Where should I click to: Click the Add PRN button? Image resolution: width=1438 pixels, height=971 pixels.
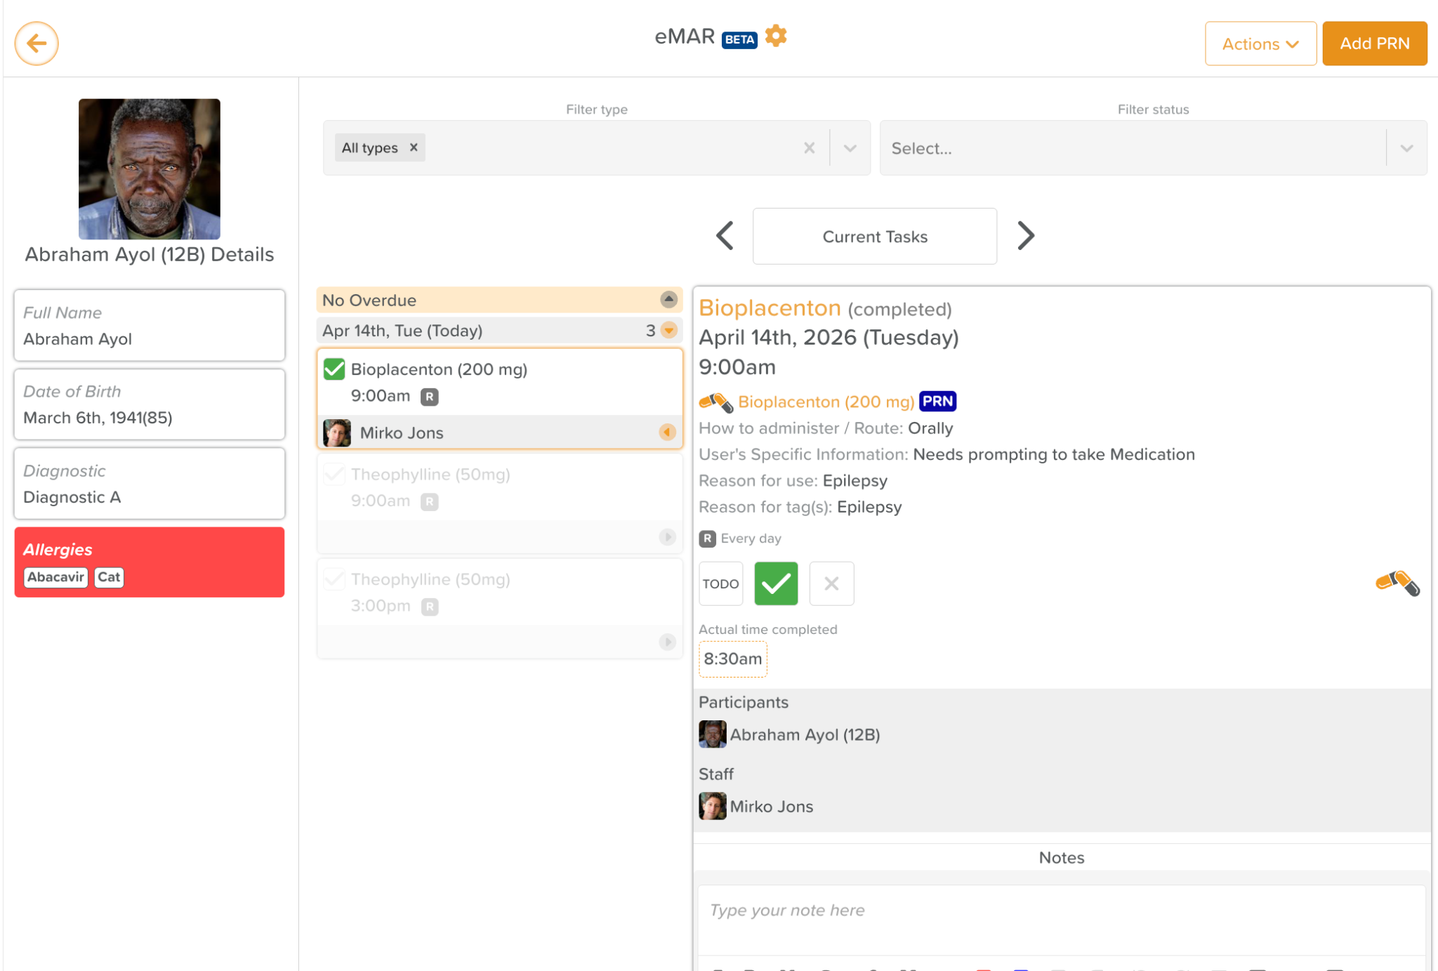coord(1374,44)
